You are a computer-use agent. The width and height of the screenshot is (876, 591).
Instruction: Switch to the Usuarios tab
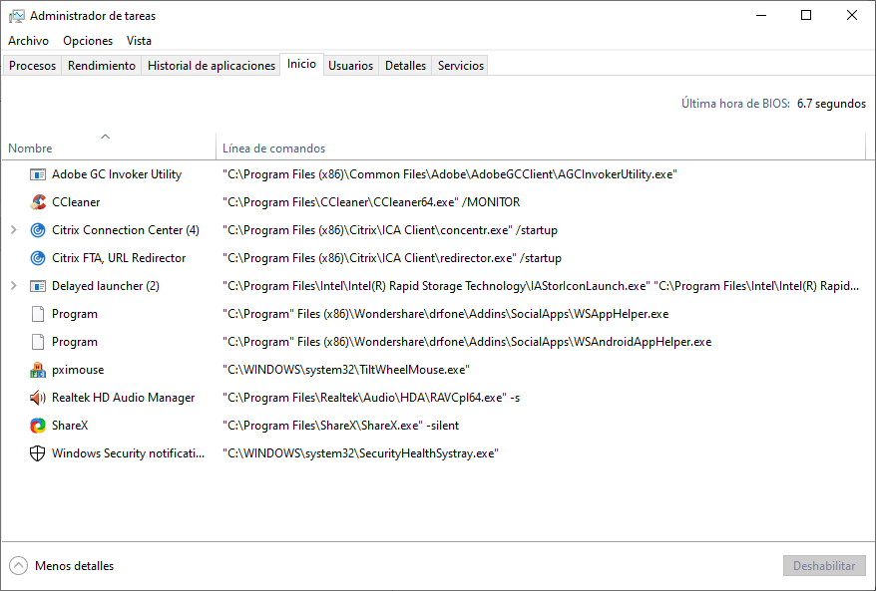click(x=351, y=66)
